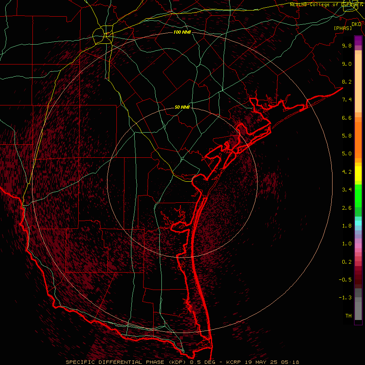Click the KCRP radar site identifier
Image resolution: width=365 pixels, height=365 pixels.
coord(234,362)
